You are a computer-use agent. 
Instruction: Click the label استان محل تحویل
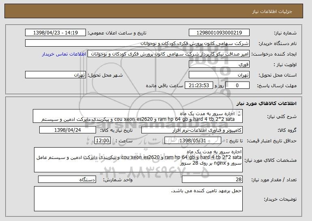278,75
